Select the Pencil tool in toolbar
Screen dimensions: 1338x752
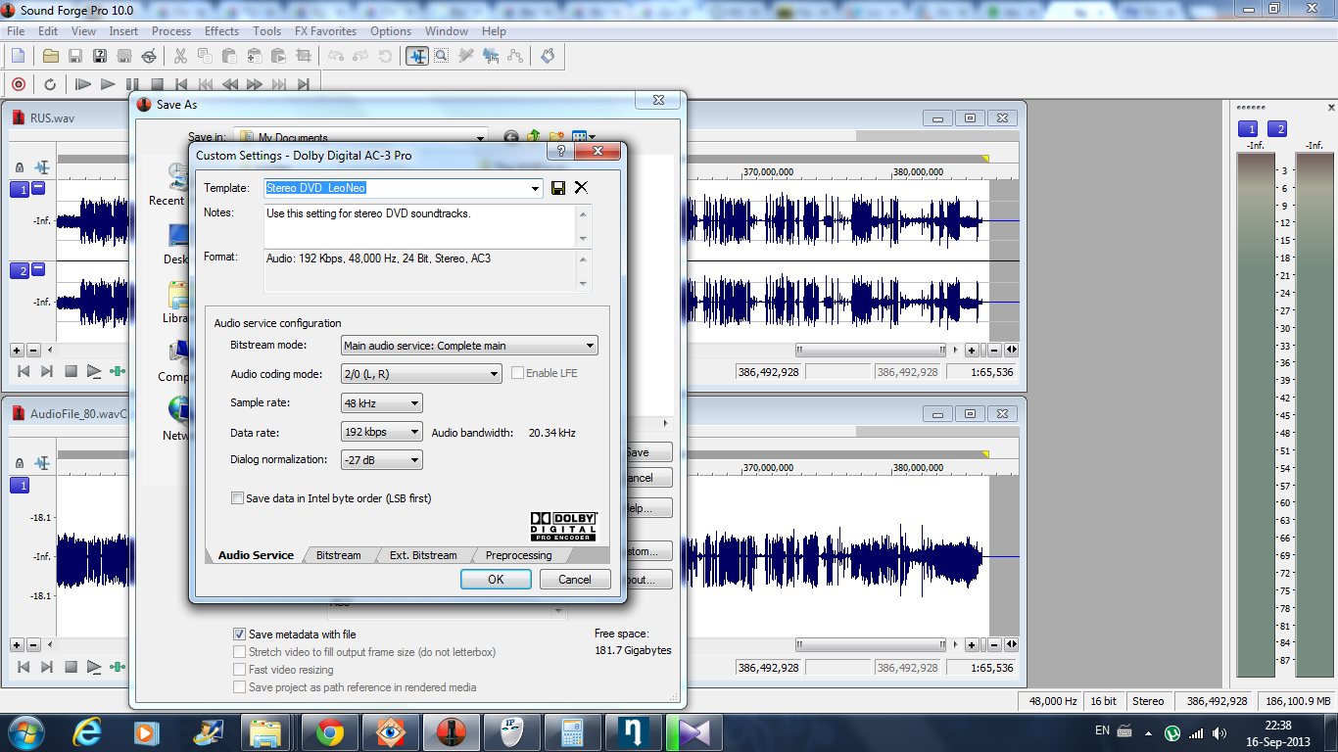click(466, 56)
